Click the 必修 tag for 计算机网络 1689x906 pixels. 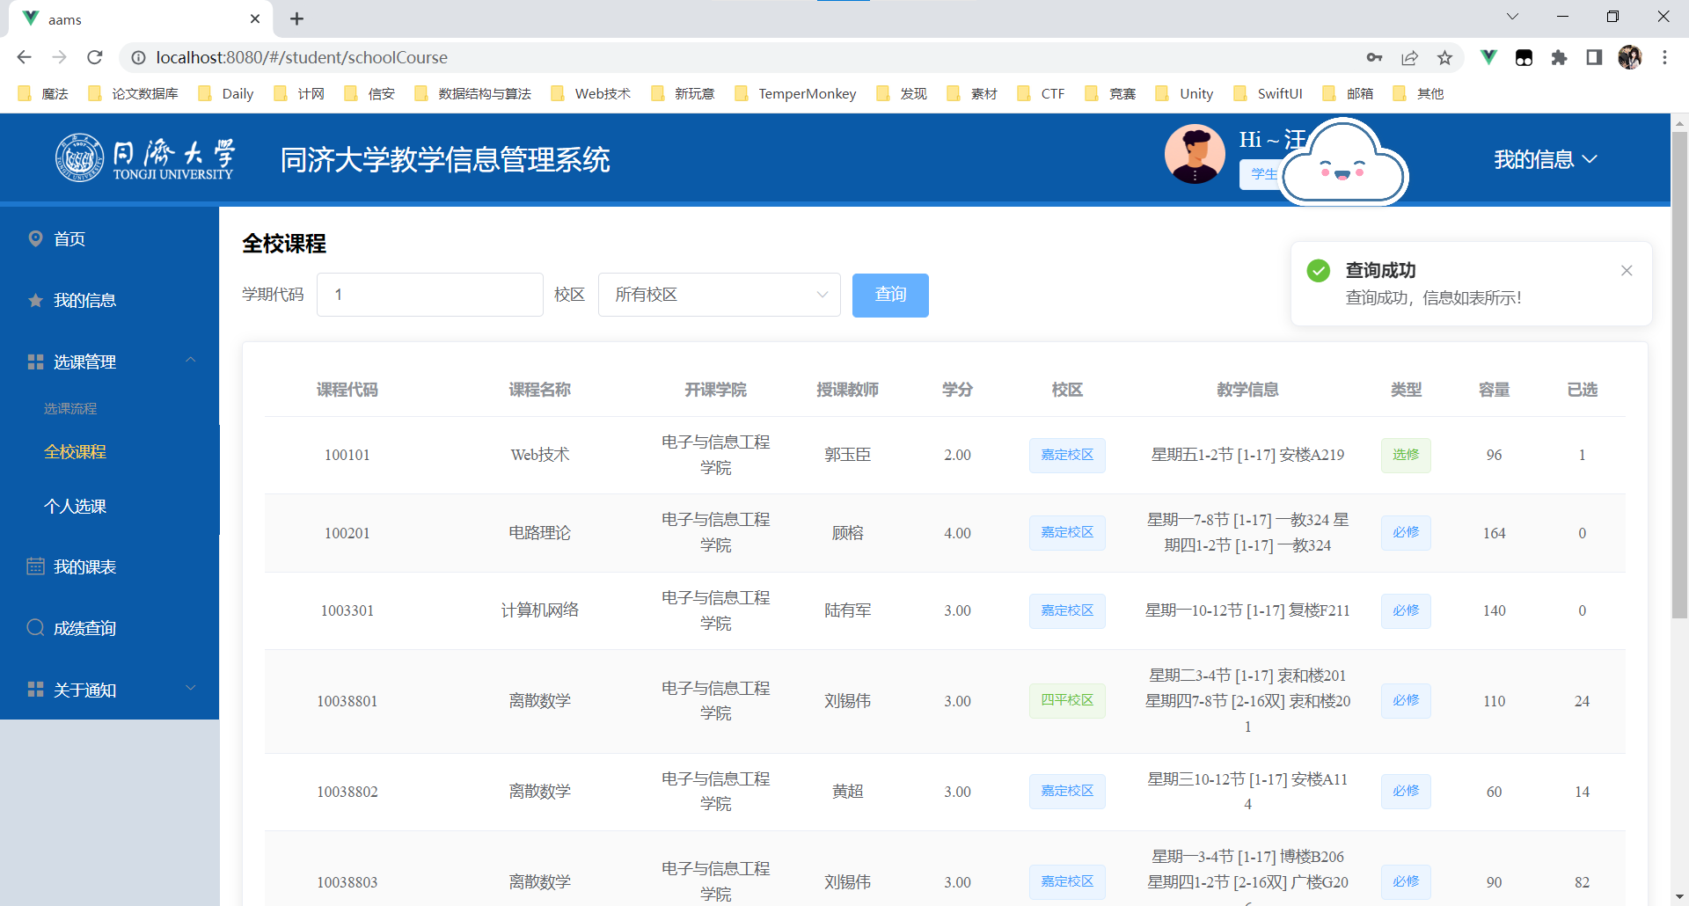pyautogui.click(x=1406, y=610)
